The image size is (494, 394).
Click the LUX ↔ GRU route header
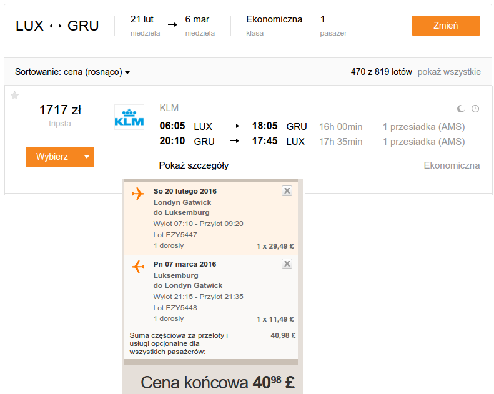[x=57, y=26]
